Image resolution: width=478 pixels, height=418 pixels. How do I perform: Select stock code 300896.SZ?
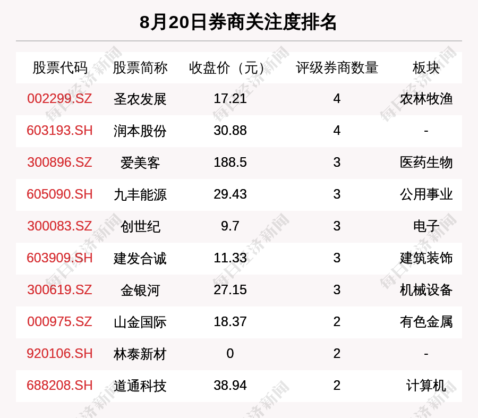click(59, 162)
